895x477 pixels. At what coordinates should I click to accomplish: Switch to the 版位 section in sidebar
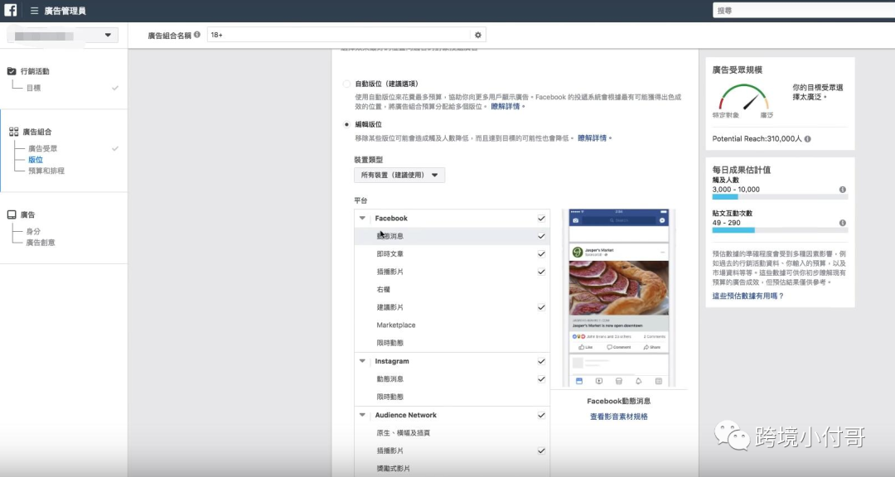coord(34,159)
